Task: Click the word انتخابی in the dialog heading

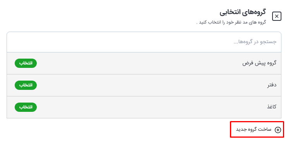Action: [x=230, y=12]
